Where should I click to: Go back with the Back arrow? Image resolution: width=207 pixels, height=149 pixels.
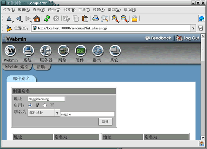(x=18, y=19)
